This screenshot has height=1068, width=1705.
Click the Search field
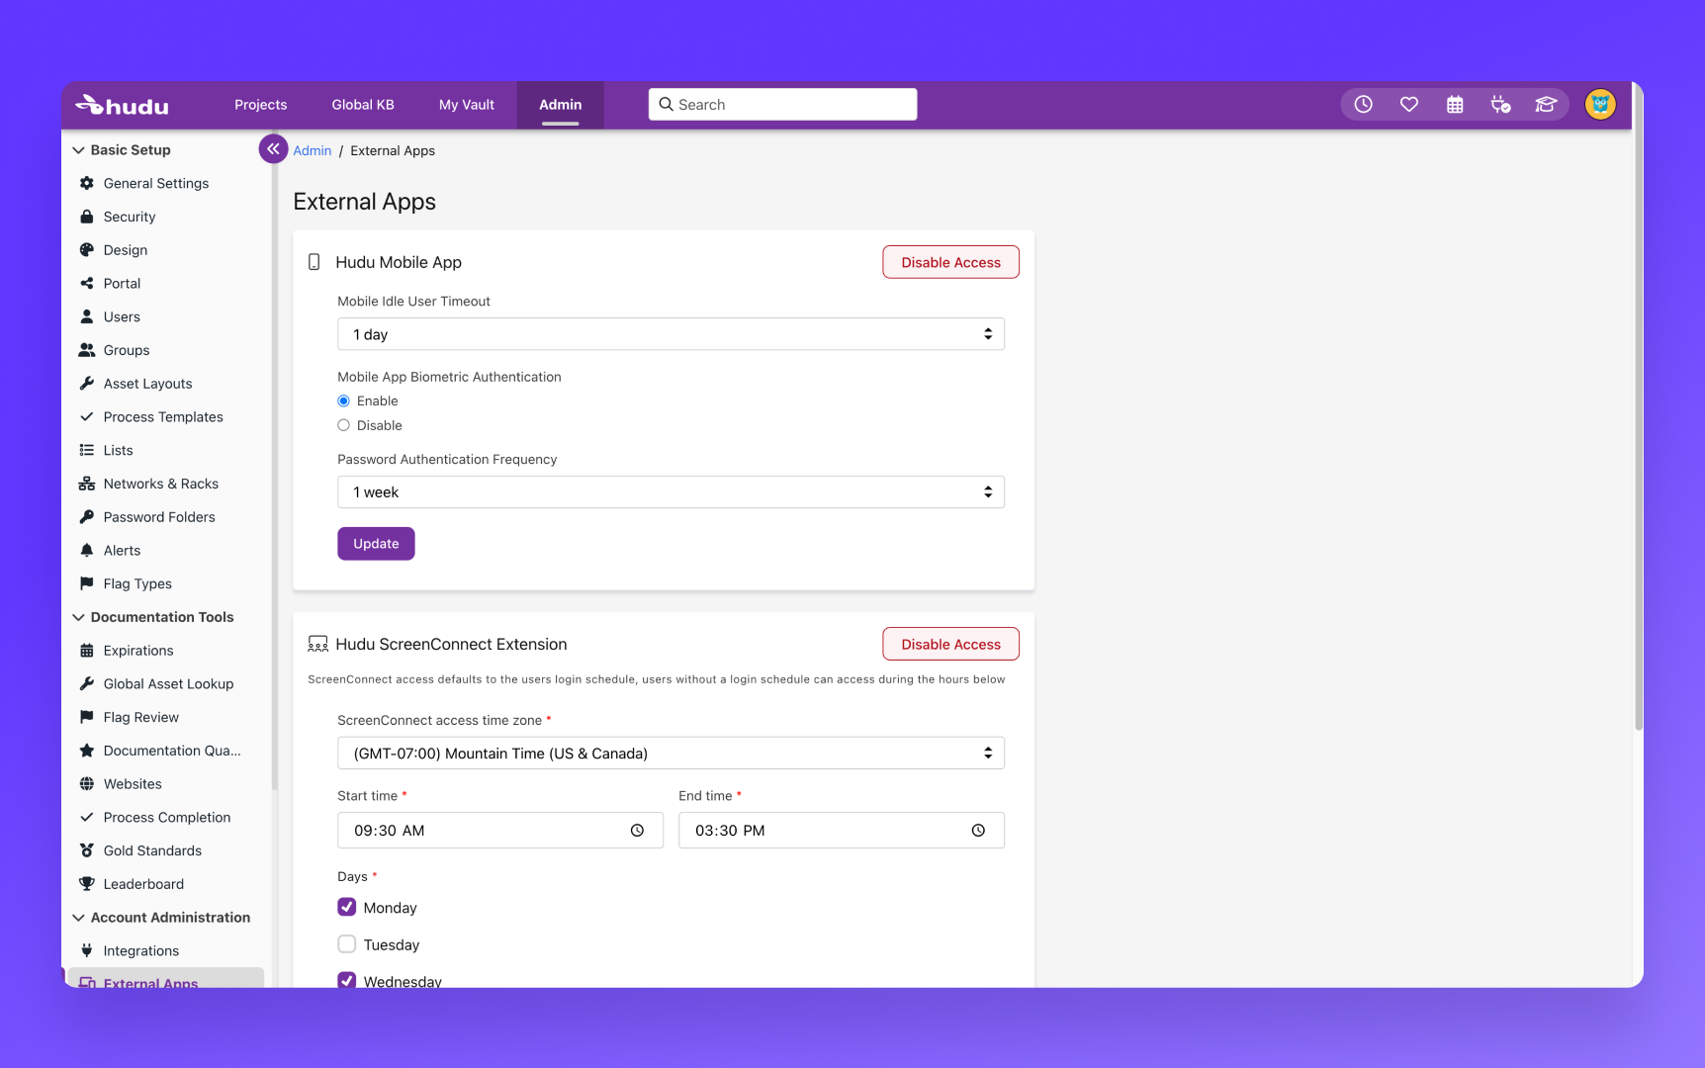pyautogui.click(x=783, y=105)
